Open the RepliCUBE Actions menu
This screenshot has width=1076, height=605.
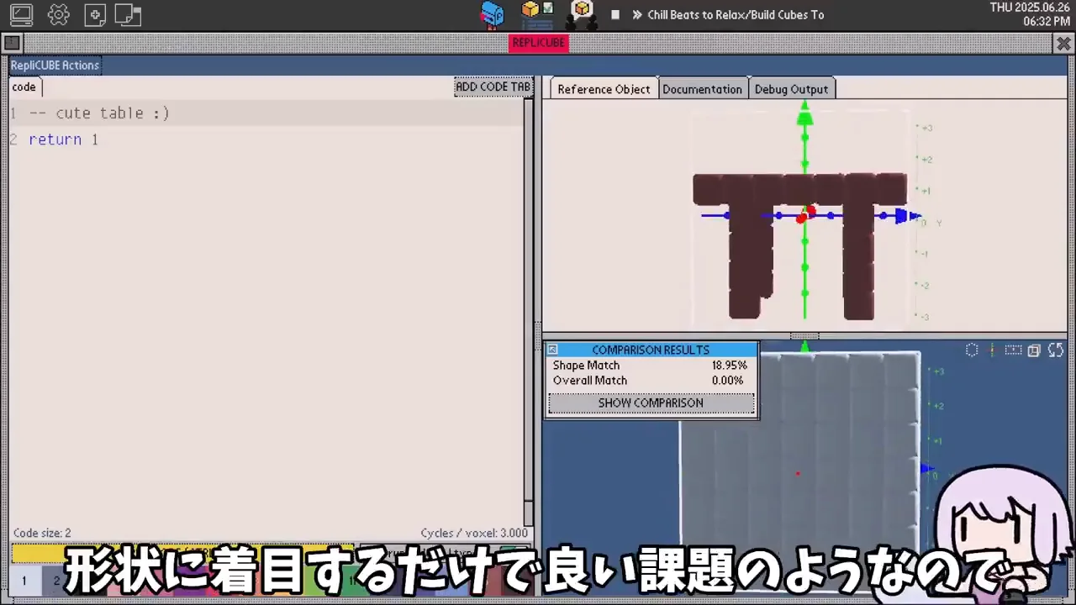[x=55, y=65]
